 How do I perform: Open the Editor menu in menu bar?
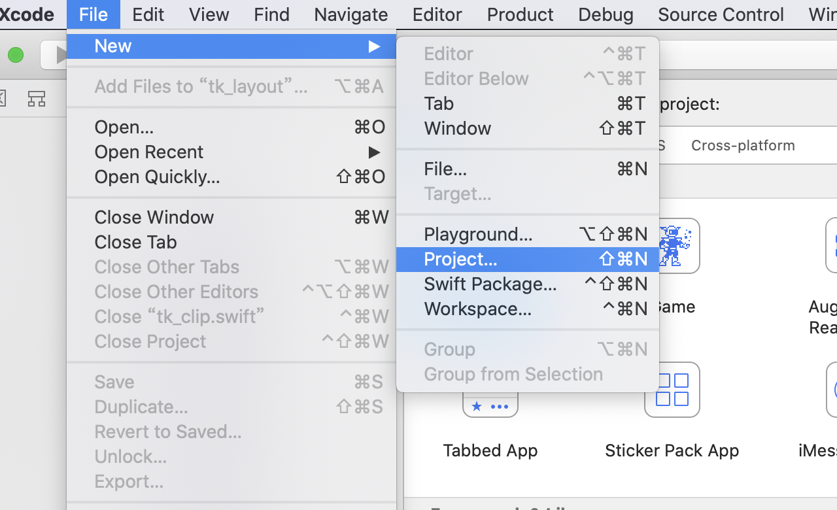point(437,14)
